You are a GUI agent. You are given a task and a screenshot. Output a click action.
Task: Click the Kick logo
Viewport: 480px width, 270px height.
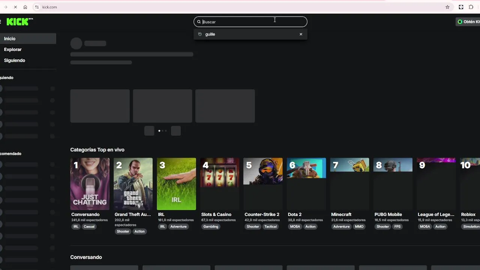(x=19, y=22)
